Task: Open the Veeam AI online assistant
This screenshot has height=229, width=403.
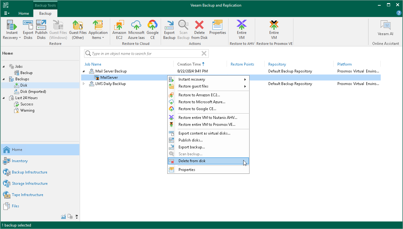Action: 385,28
